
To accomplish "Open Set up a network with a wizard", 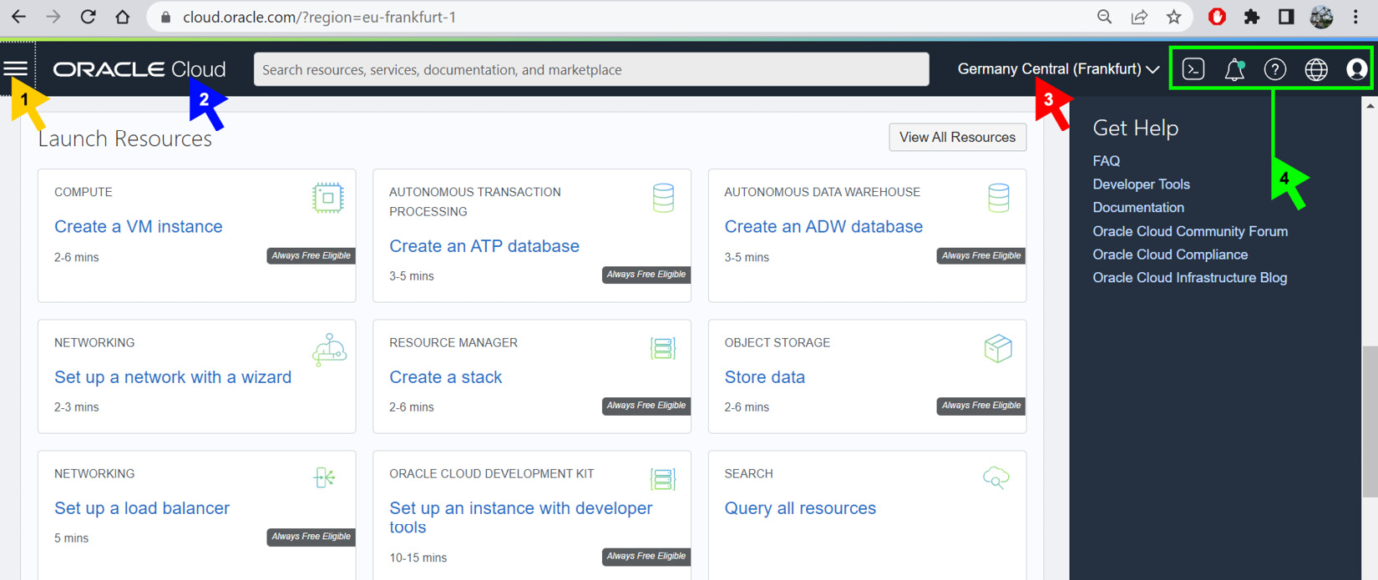I will (x=173, y=377).
